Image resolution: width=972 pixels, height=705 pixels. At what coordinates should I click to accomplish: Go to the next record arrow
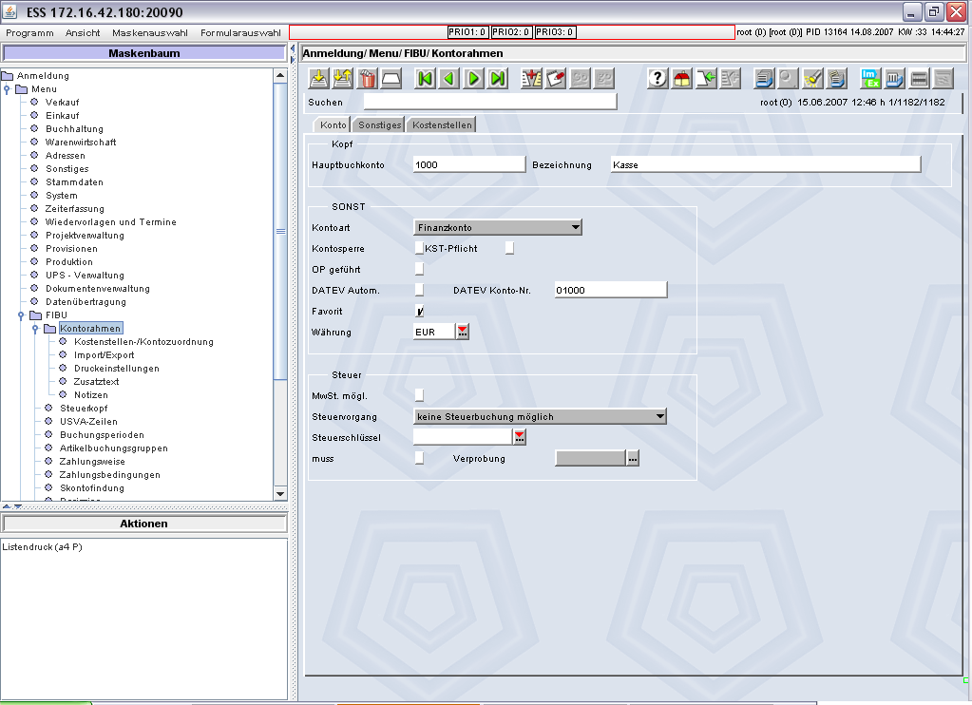click(x=473, y=79)
